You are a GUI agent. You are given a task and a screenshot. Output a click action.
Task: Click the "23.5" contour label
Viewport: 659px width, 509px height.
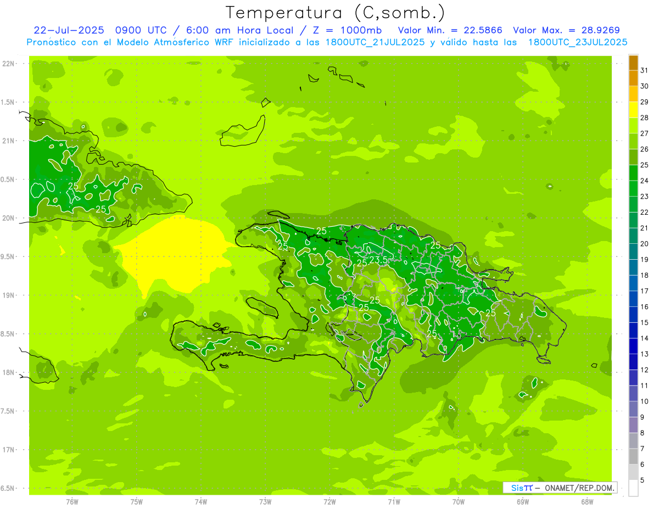378,260
